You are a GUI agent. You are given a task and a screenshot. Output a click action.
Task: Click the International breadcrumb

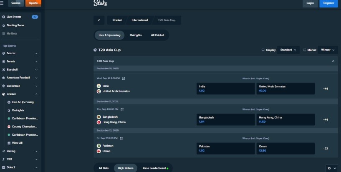point(140,20)
